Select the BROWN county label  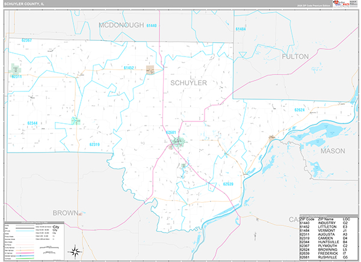66,213
